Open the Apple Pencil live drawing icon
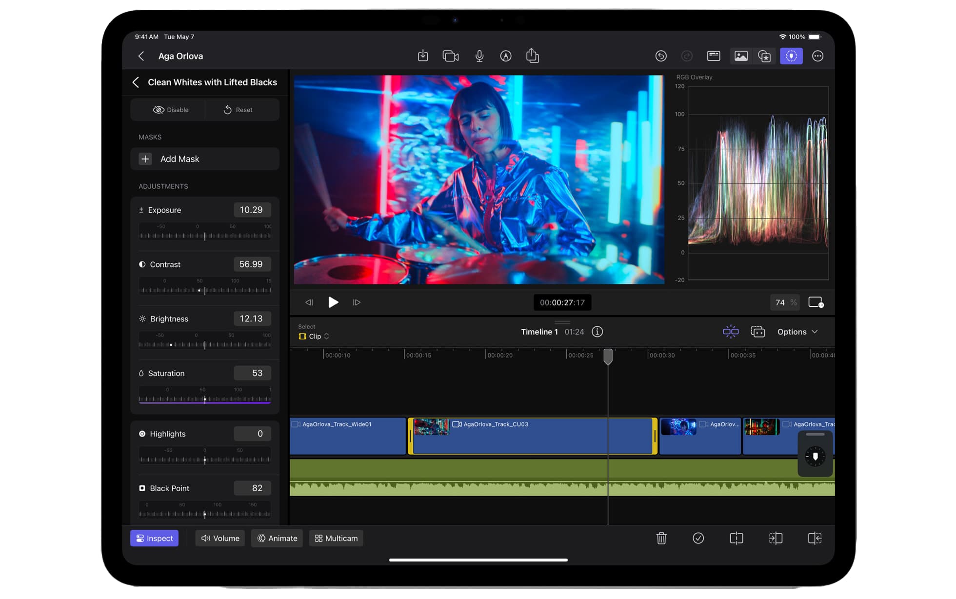Screen dimensions: 956x599 click(506, 56)
